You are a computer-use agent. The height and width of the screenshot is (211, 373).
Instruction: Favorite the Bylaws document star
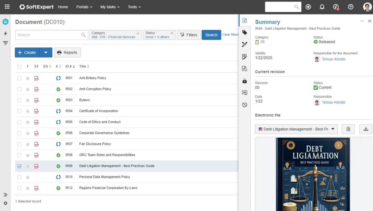pyautogui.click(x=28, y=100)
